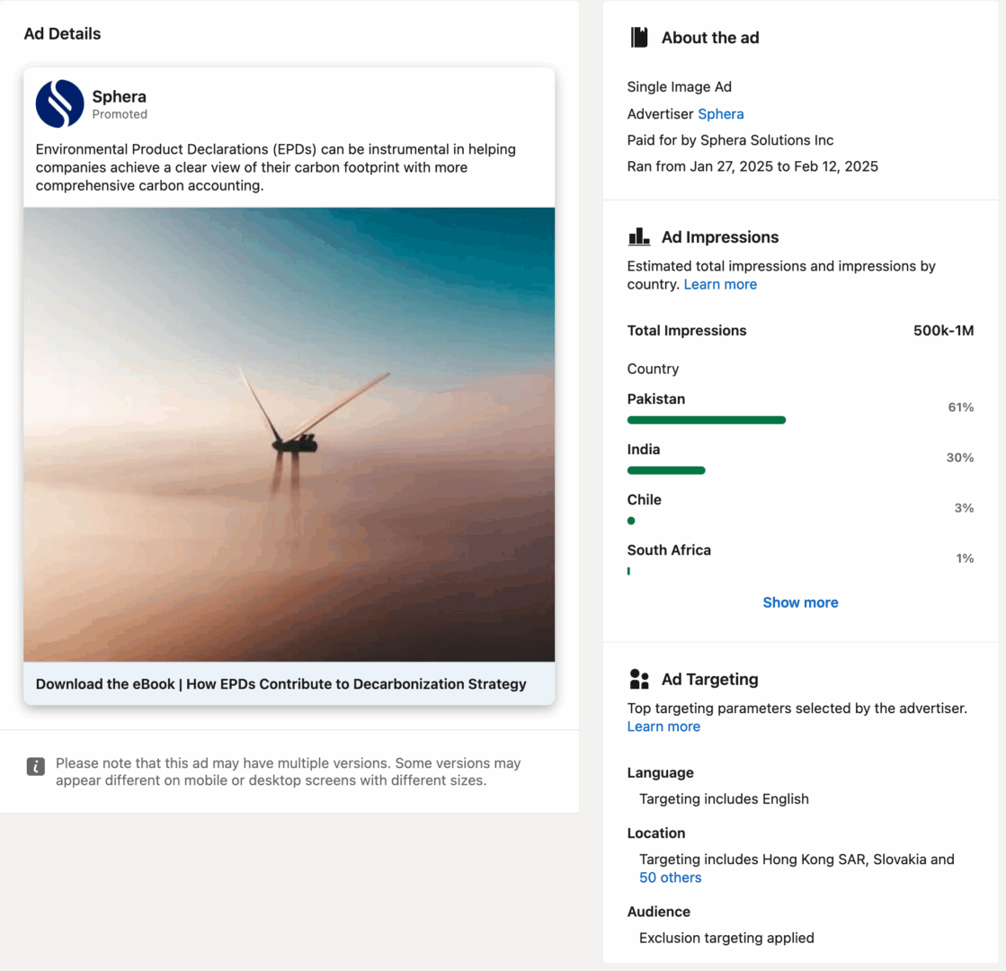Open the Sphera advertiser profile link
1006x971 pixels.
[722, 113]
